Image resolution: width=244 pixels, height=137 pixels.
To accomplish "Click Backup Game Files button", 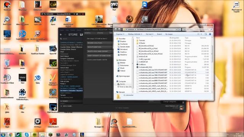I will pyautogui.click(x=100, y=47).
